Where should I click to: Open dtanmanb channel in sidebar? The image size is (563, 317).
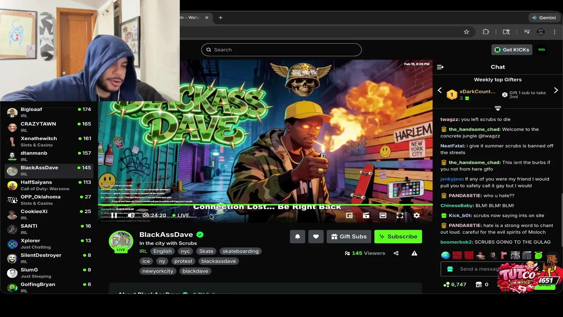pos(49,156)
